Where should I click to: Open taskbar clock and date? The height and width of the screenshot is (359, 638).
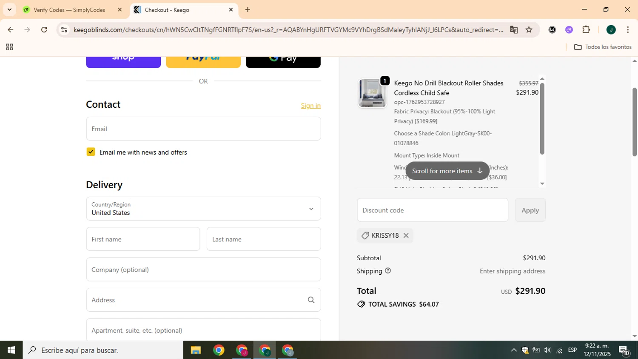[x=597, y=350]
